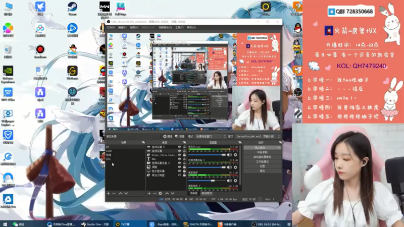Mute the second mixer channel speaker
404x227 pixels.
pos(229,167)
